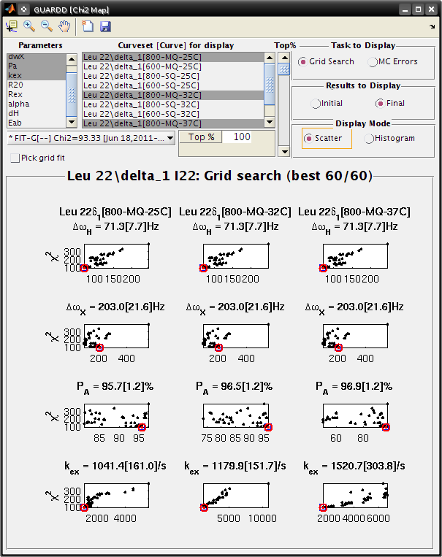Click the kex = 1041.4 scatter plot
Viewport: 442px width, 557px height.
pyautogui.click(x=116, y=495)
